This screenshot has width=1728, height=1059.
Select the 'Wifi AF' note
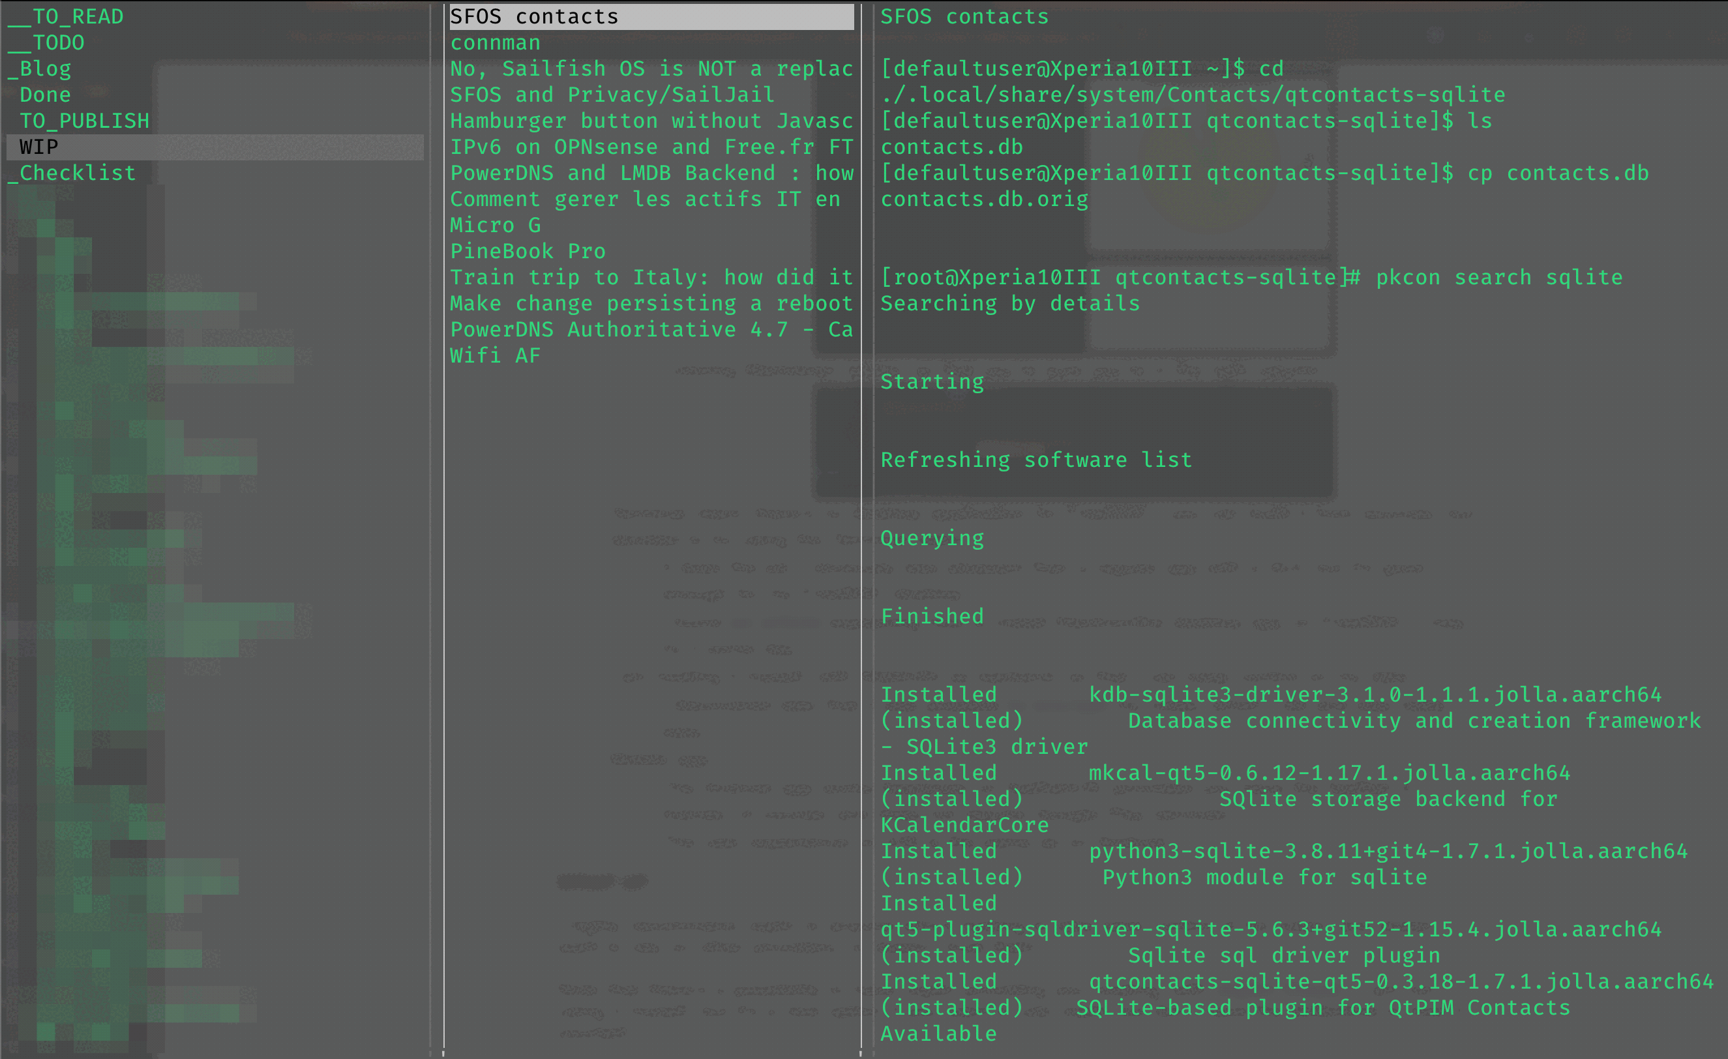495,355
